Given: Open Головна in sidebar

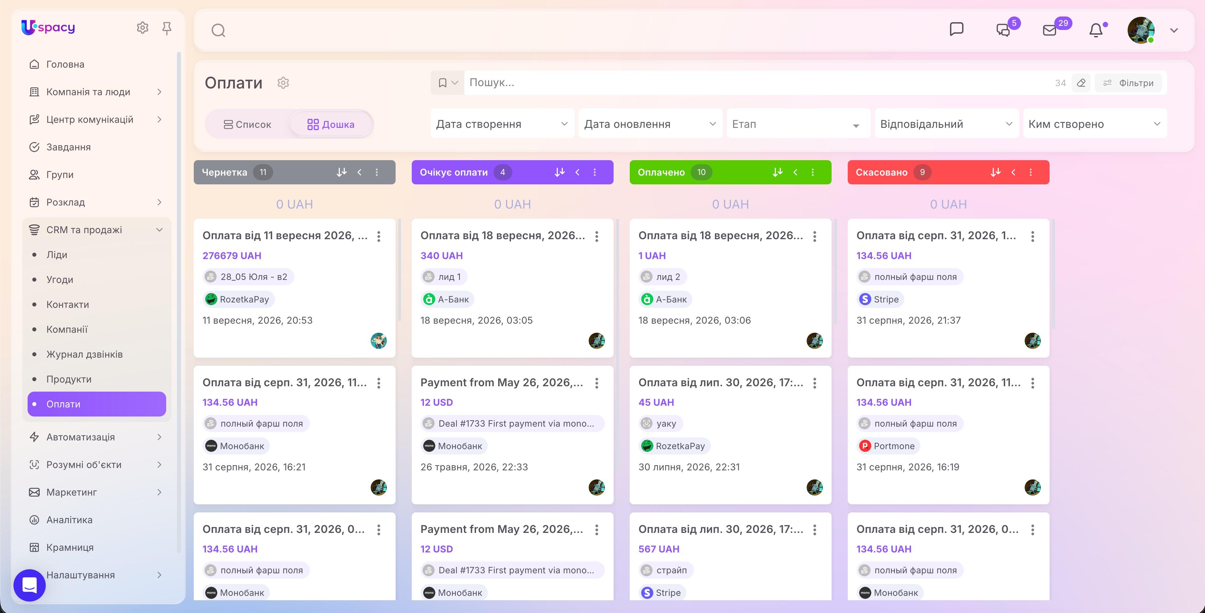Looking at the screenshot, I should pyautogui.click(x=65, y=64).
